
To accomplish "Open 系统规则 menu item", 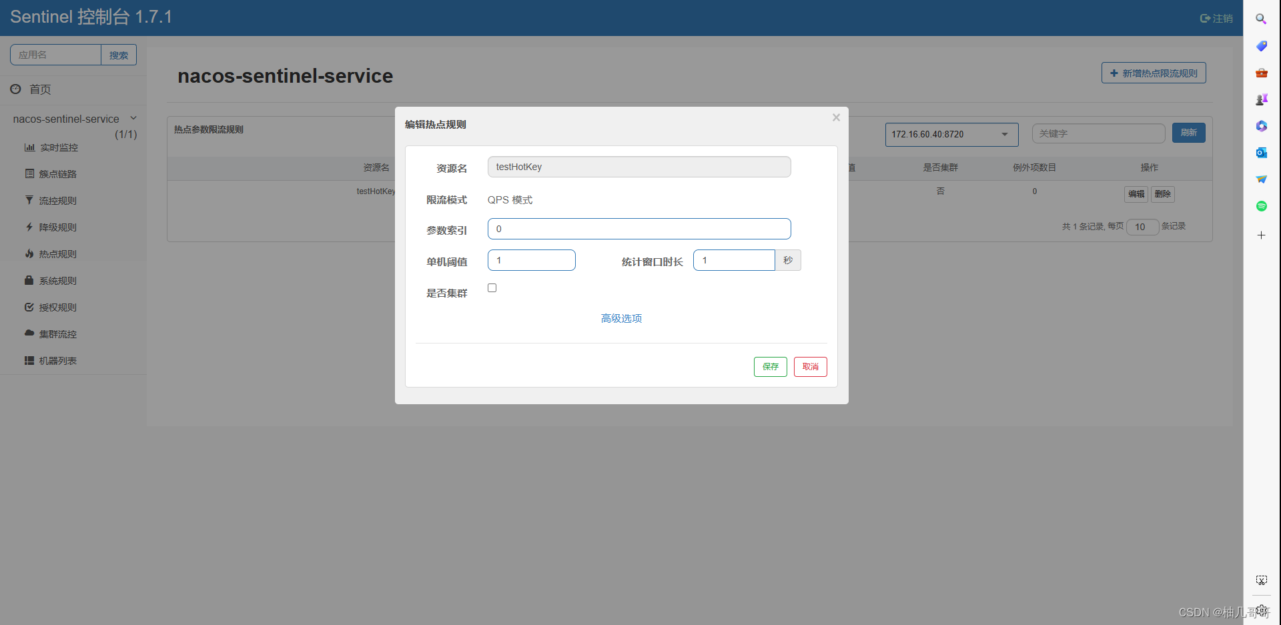I will pyautogui.click(x=58, y=281).
